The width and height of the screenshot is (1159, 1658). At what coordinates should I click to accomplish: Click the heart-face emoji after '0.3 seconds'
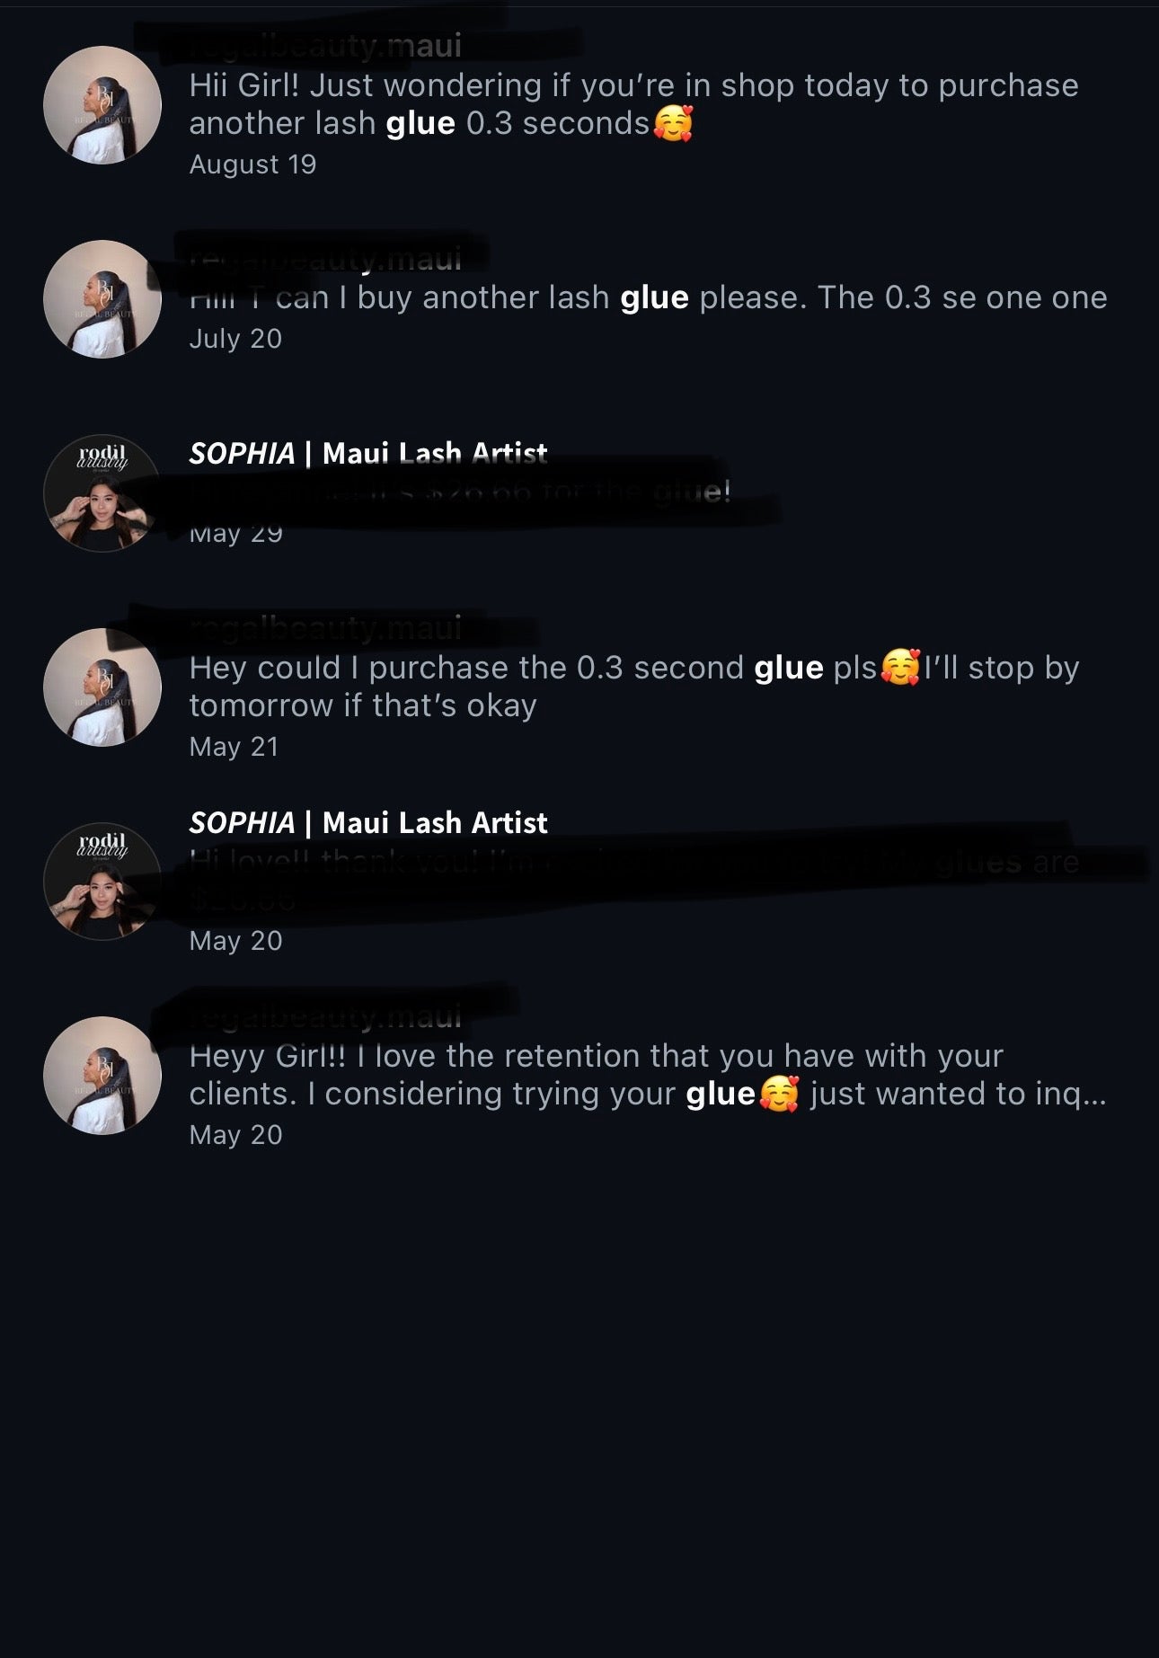pyautogui.click(x=673, y=124)
